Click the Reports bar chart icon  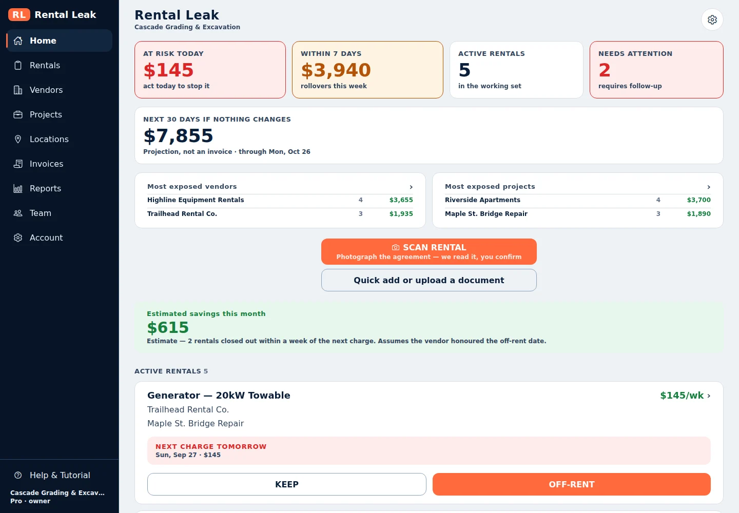18,188
